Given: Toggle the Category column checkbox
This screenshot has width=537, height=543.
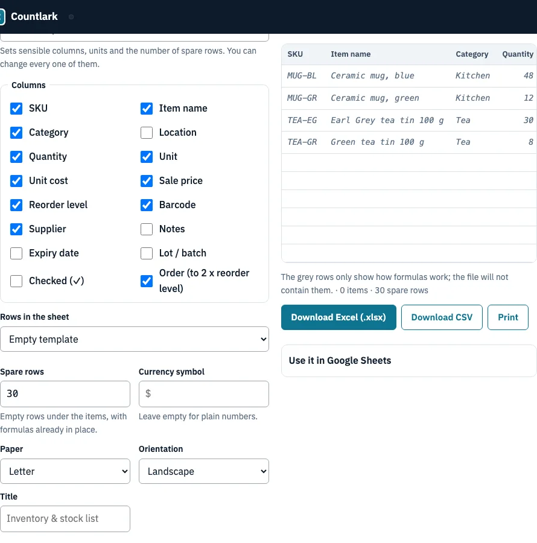Looking at the screenshot, I should click(16, 133).
